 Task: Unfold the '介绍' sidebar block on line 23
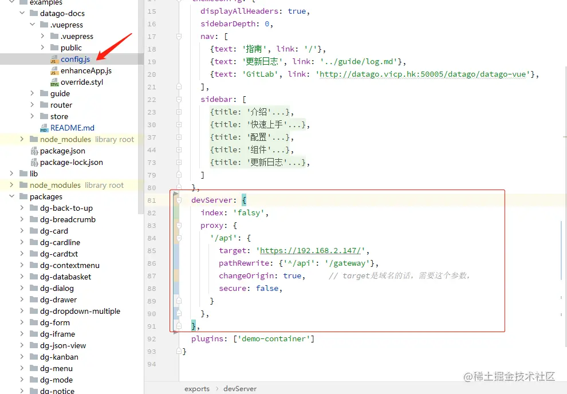(179, 112)
